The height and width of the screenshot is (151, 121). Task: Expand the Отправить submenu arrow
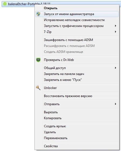click(x=116, y=104)
